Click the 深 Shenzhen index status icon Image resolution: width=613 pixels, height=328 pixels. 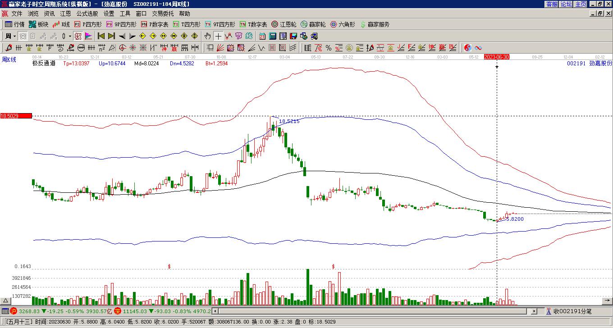tap(118, 311)
